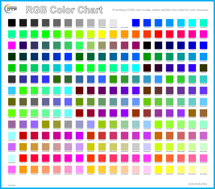
Task: Choose the dark maroon swatch in the fifth row
Action: coord(147,68)
